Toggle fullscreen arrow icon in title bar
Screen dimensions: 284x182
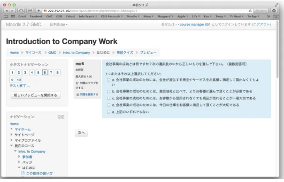(276, 5)
